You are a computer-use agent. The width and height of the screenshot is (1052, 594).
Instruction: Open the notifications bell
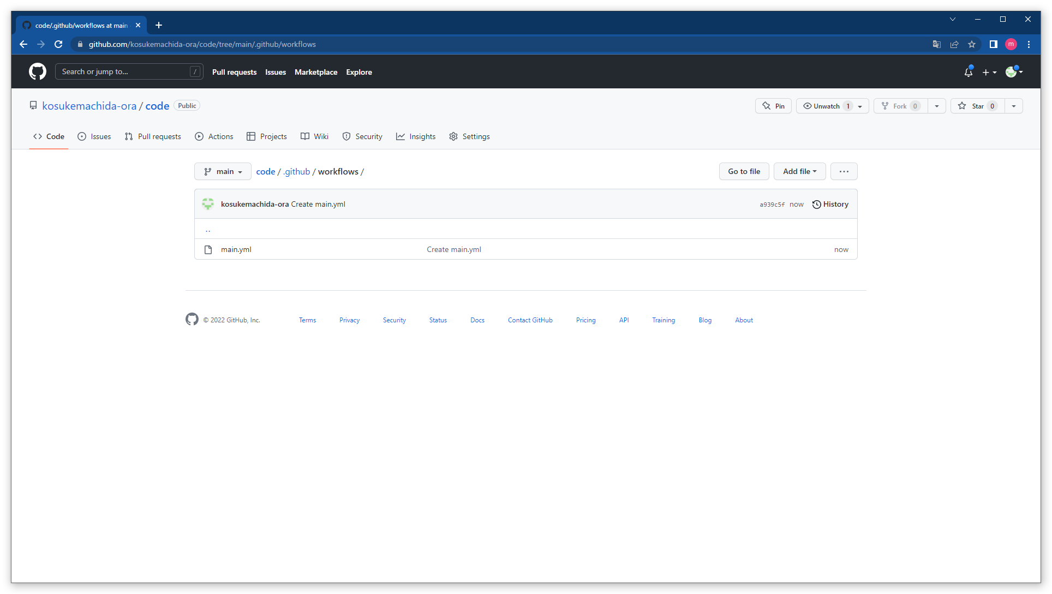pos(969,71)
